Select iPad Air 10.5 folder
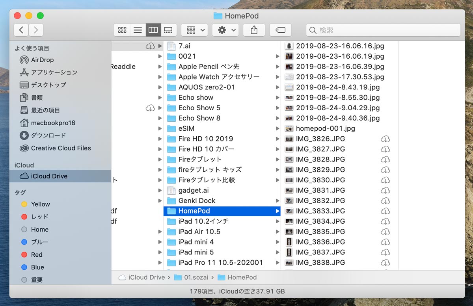The image size is (473, 306). (x=222, y=232)
